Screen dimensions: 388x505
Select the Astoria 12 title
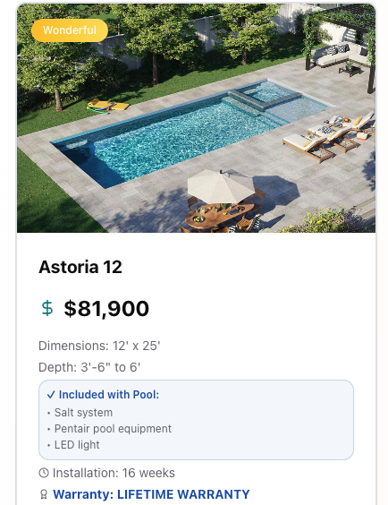tap(80, 267)
